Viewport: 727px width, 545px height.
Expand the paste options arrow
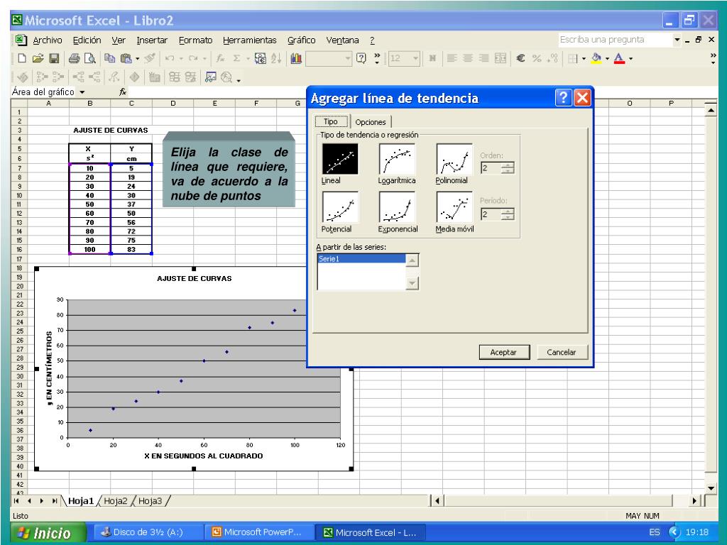pos(137,59)
